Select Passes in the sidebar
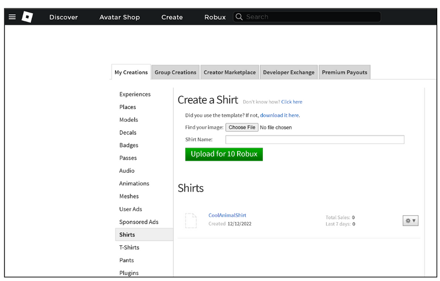This screenshot has height=281, width=440. click(128, 158)
